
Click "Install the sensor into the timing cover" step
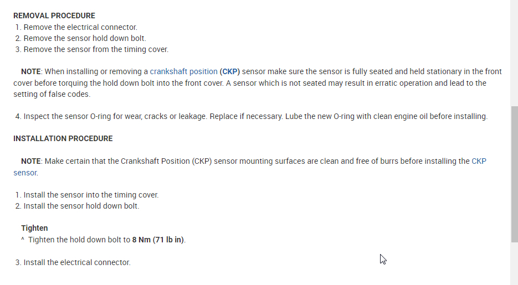pyautogui.click(x=91, y=195)
